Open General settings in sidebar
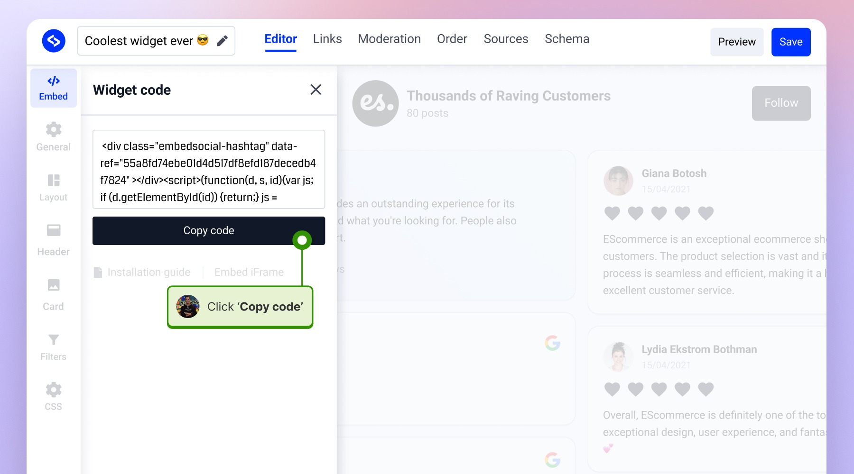 click(x=54, y=137)
